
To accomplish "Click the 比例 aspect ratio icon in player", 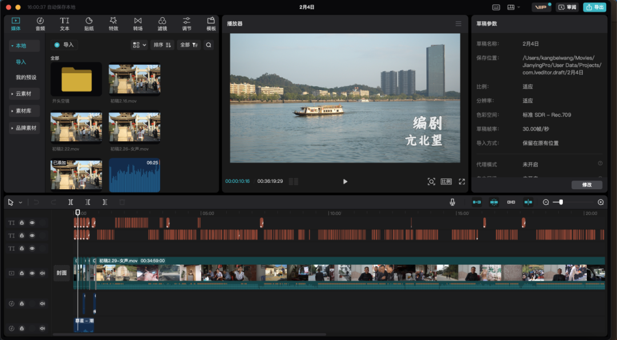I will coord(446,182).
